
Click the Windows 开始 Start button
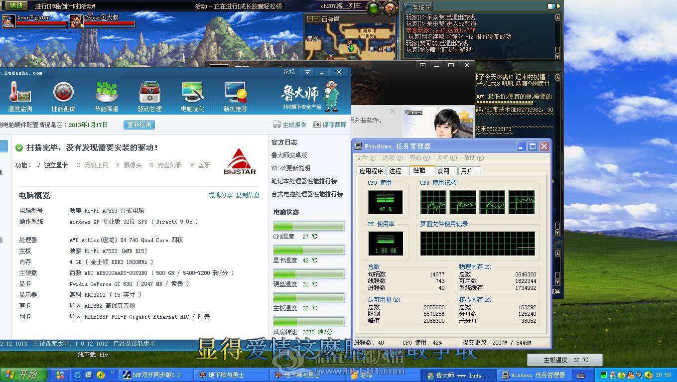pyautogui.click(x=24, y=375)
